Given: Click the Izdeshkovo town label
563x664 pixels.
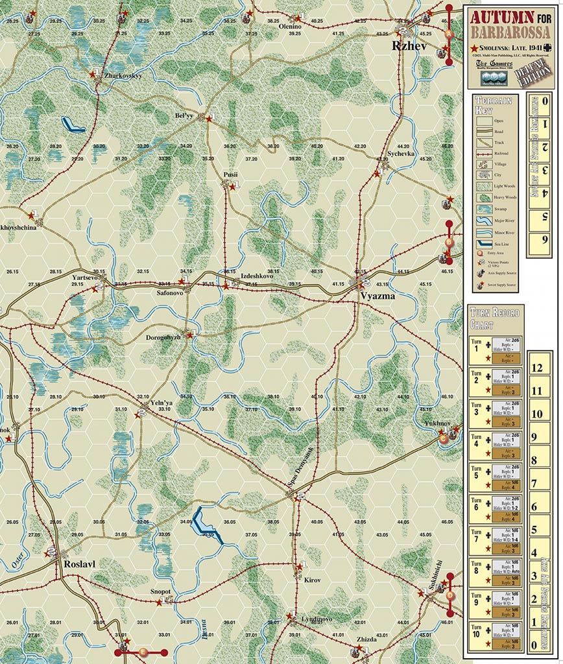Looking at the screenshot, I should 257,276.
